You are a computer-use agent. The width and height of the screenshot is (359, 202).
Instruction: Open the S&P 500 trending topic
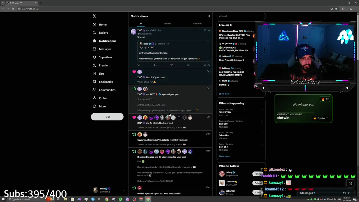(223, 124)
